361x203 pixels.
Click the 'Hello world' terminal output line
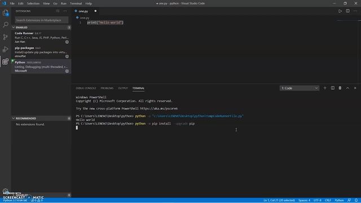click(x=85, y=120)
